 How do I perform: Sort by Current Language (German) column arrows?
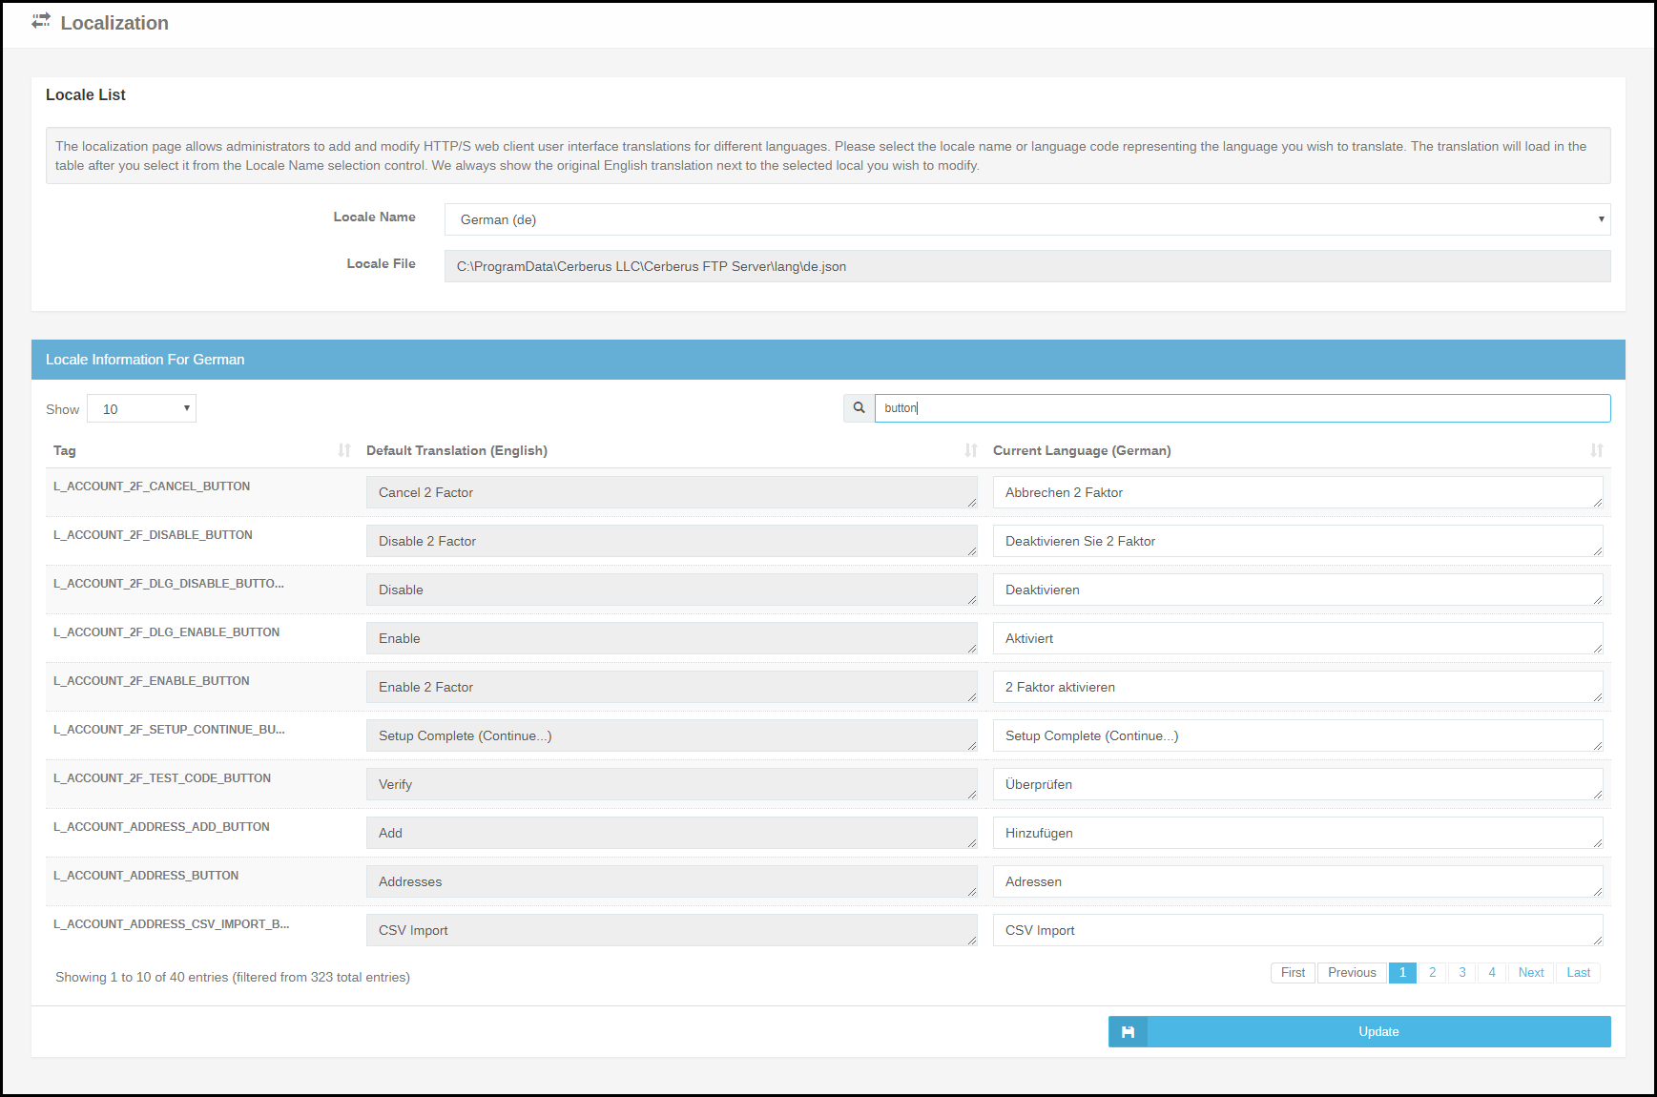pos(1597,450)
